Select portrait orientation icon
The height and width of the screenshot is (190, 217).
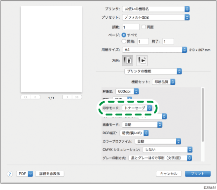(x=128, y=61)
